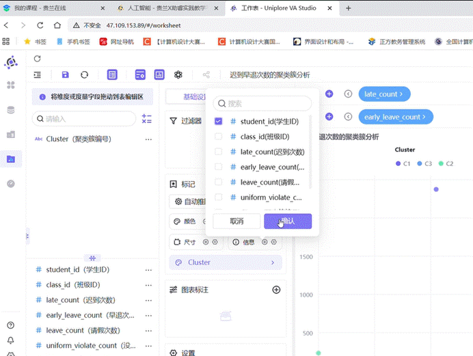The width and height of the screenshot is (473, 356).
Task: Open the late_count pill dropdown
Action: coord(384,94)
